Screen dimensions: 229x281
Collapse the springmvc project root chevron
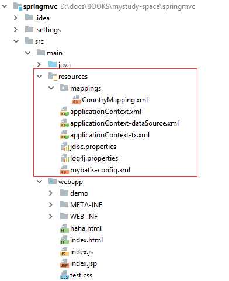click(4, 6)
